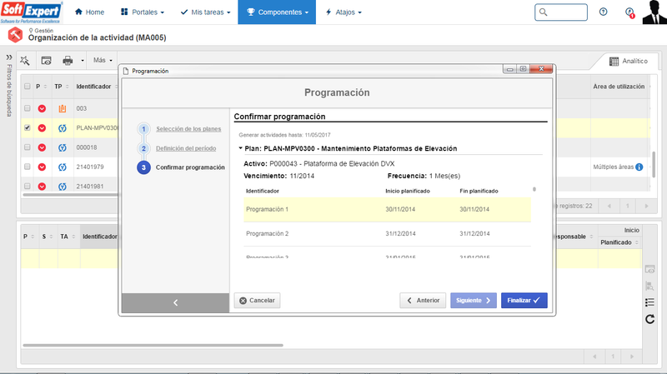The height and width of the screenshot is (374, 667).
Task: Click the Cancelar button
Action: point(257,301)
